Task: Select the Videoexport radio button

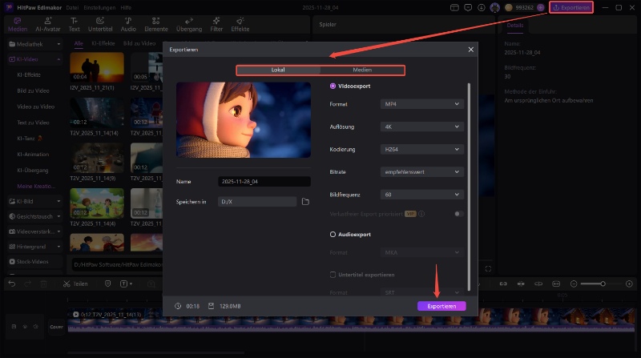Action: point(333,86)
